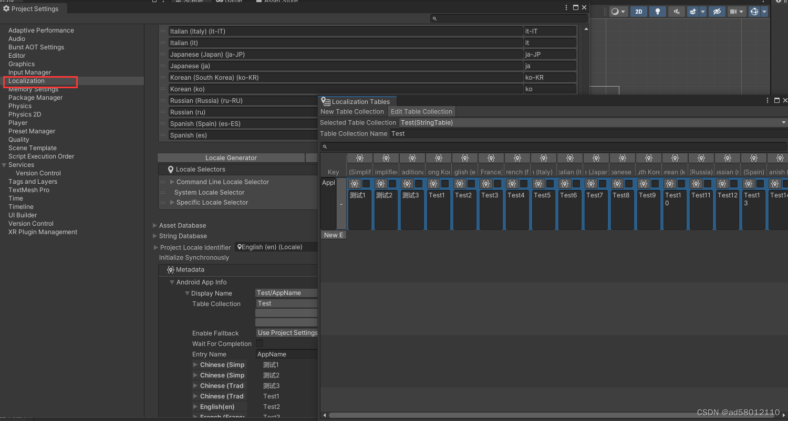Click the Locale Selectors pin icon
The height and width of the screenshot is (421, 788).
tap(171, 170)
